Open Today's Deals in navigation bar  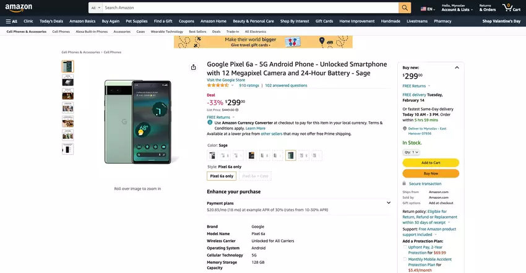[x=51, y=21]
